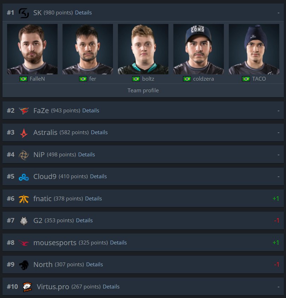
Task: Click the SK Gaming team logo
Action: [x=24, y=13]
